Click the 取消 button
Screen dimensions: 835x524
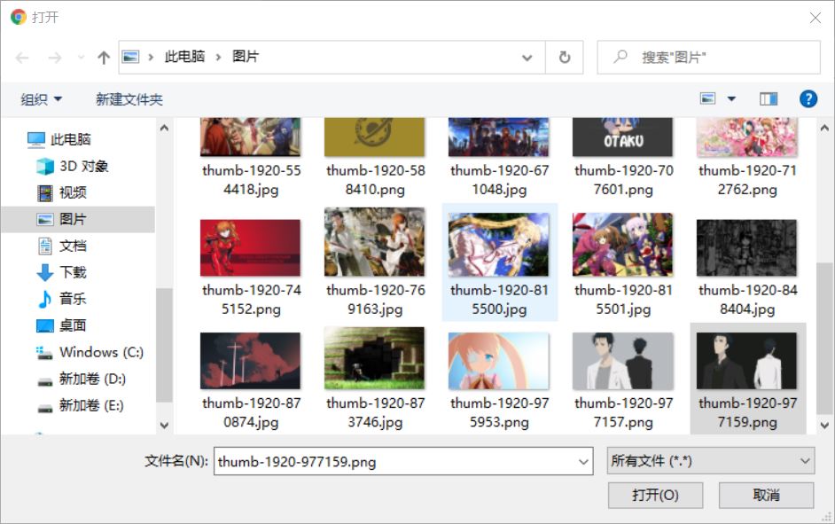(766, 496)
